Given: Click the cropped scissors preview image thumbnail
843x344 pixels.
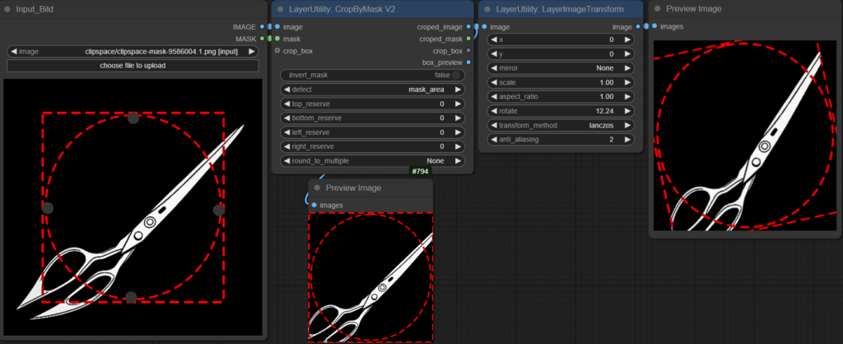Looking at the screenshot, I should click(x=370, y=277).
